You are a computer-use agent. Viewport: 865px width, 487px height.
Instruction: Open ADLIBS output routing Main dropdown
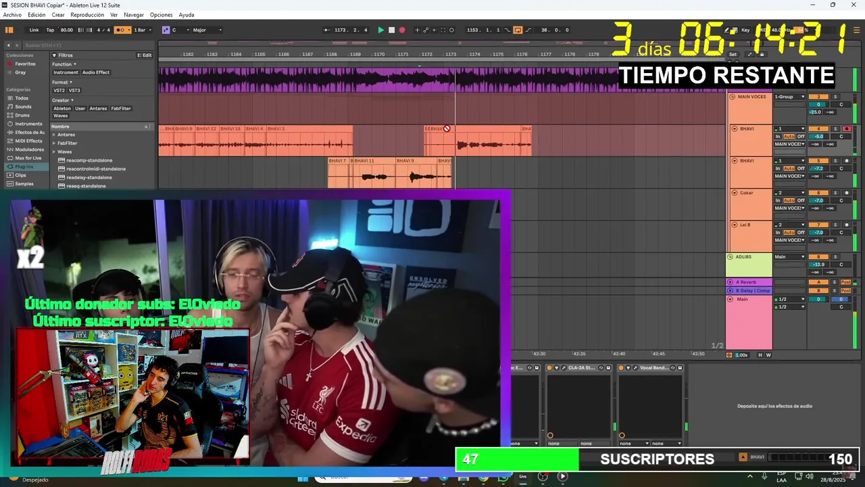click(x=789, y=257)
